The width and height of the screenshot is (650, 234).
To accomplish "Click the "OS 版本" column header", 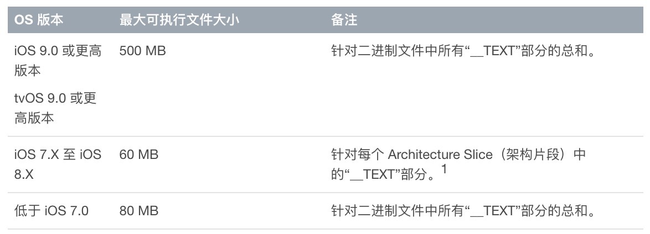I will [x=39, y=20].
